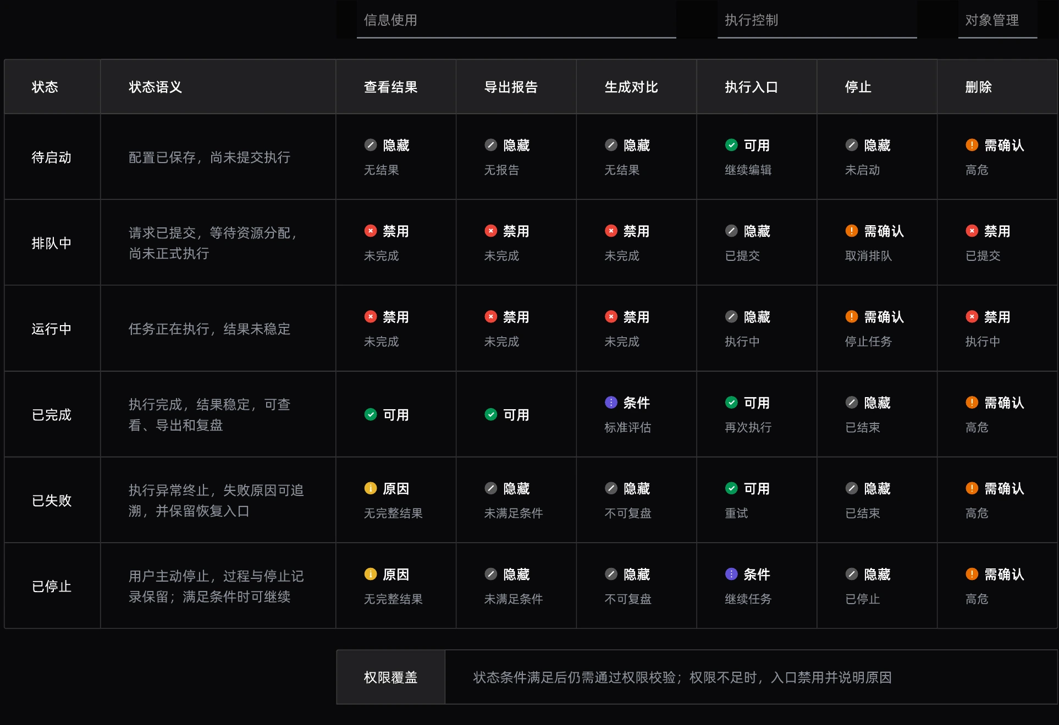
Task: Click the 权限覆盖 label box
Action: pyautogui.click(x=390, y=677)
